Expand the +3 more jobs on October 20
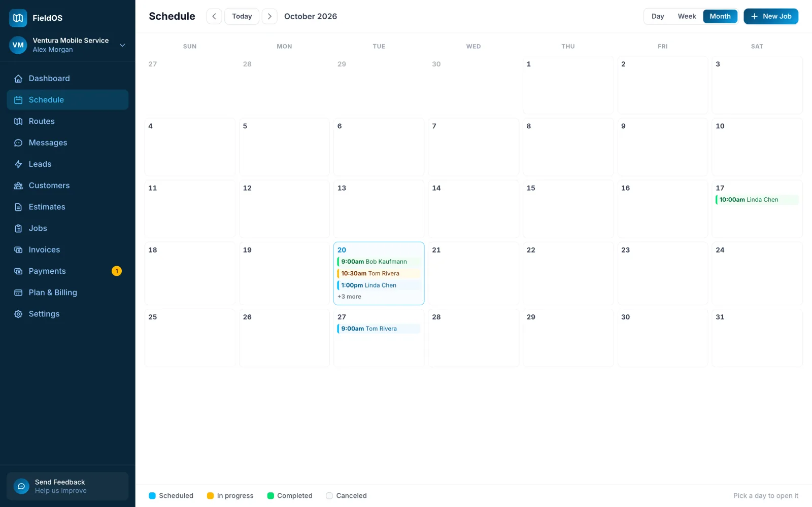This screenshot has height=507, width=812. pyautogui.click(x=349, y=297)
